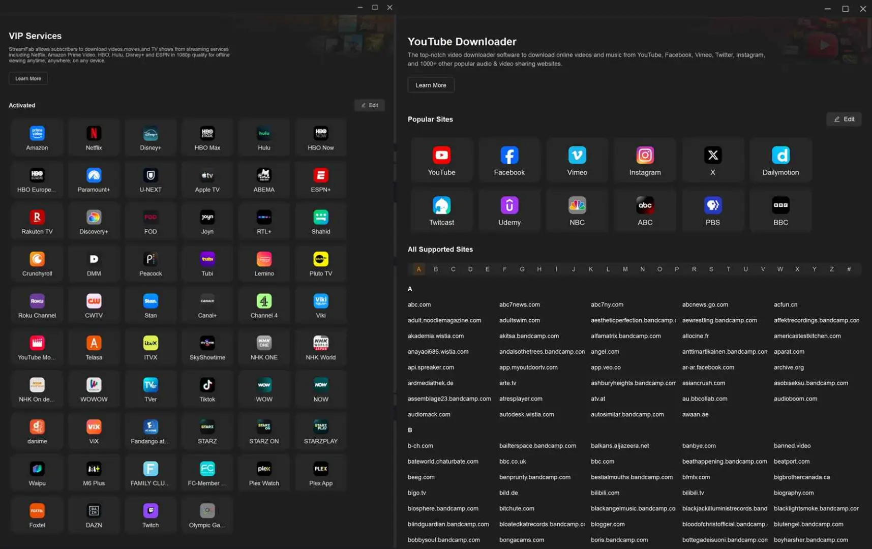Show sites under letter Y
This screenshot has height=549, width=872.
[814, 269]
